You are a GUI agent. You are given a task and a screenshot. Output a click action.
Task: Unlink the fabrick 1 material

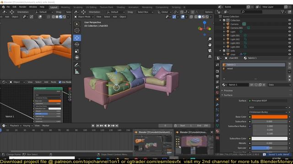click(x=264, y=85)
